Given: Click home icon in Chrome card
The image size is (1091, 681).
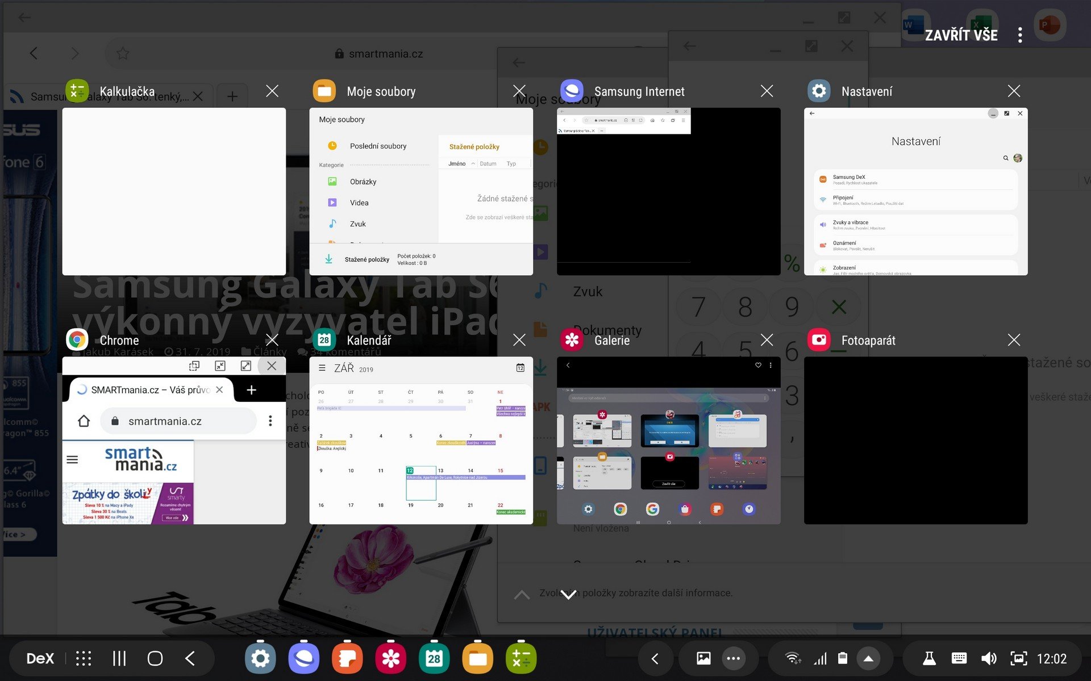Looking at the screenshot, I should click(x=84, y=421).
